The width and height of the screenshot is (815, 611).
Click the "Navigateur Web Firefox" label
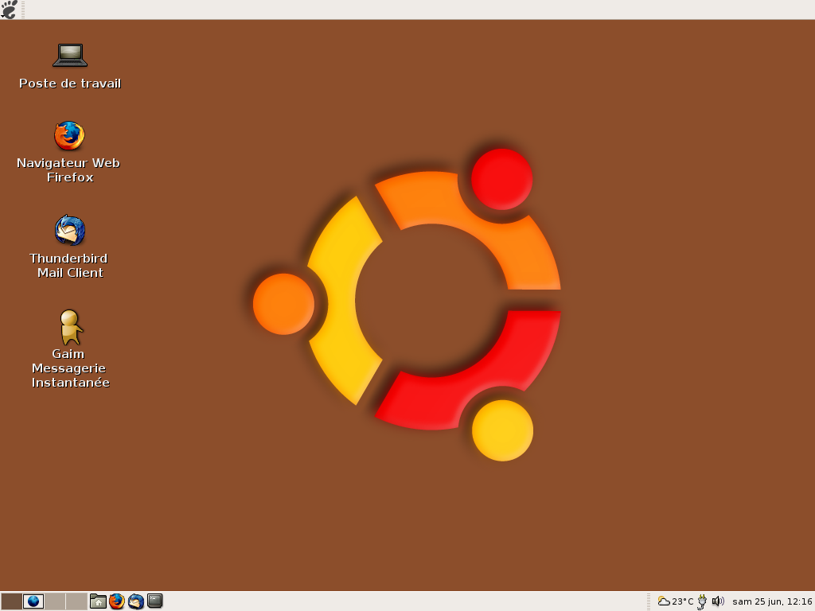click(68, 170)
